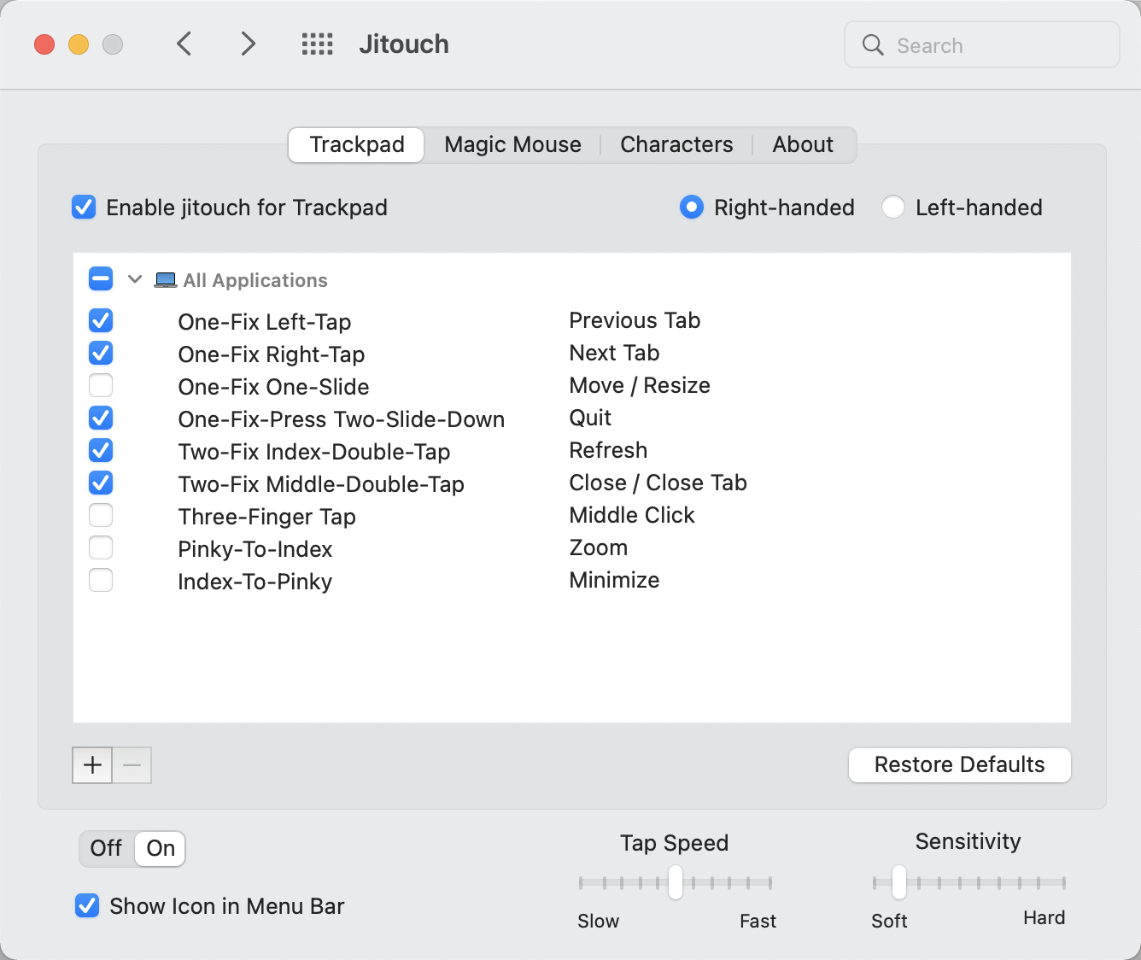Select the Three-Finger Tap gesture name

coord(266,517)
